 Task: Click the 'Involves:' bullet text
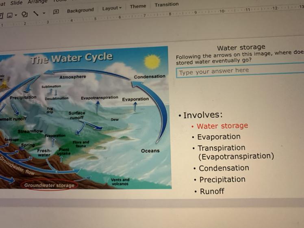click(203, 115)
